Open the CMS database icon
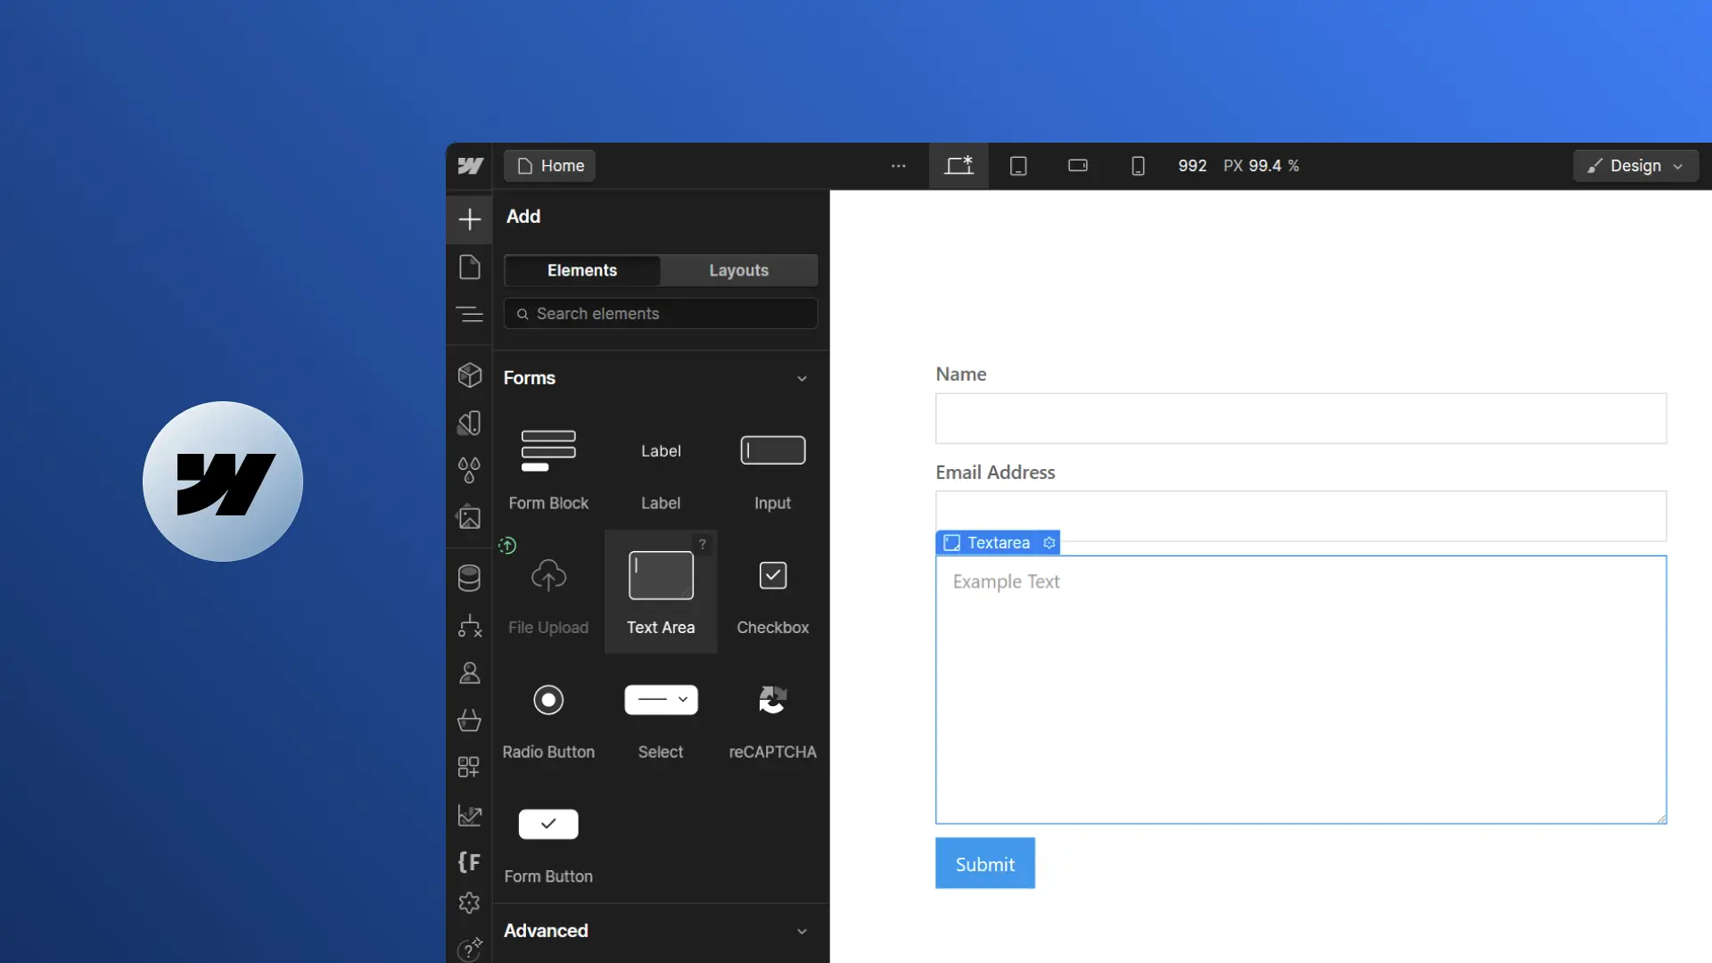 [x=470, y=579]
